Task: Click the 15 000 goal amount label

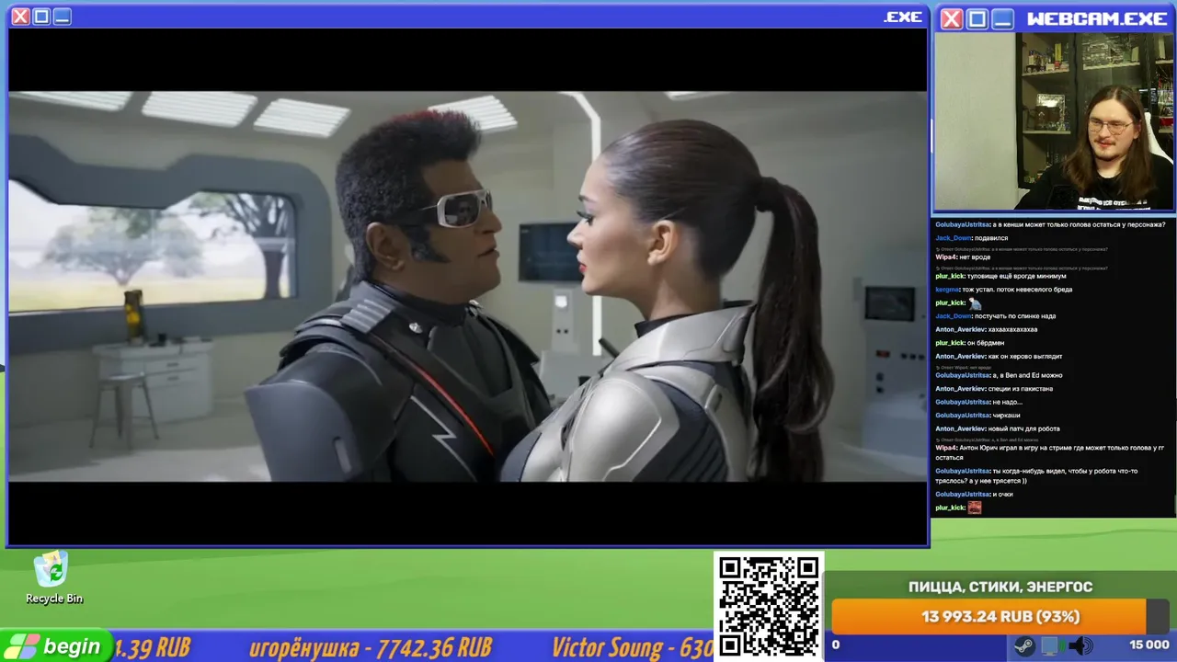Action: (1148, 645)
